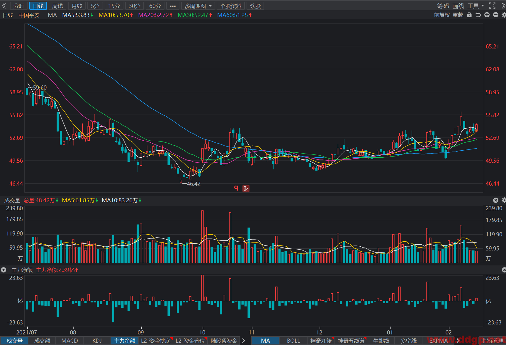
Task: Select the MACD indicator tab
Action: (x=69, y=341)
